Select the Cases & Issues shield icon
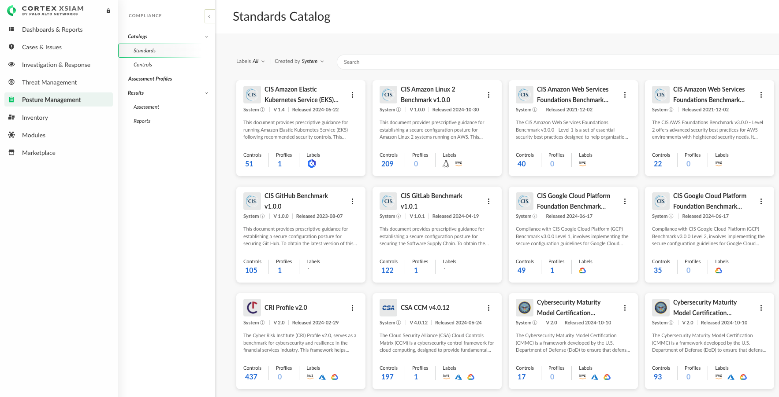The image size is (779, 397). coord(11,47)
